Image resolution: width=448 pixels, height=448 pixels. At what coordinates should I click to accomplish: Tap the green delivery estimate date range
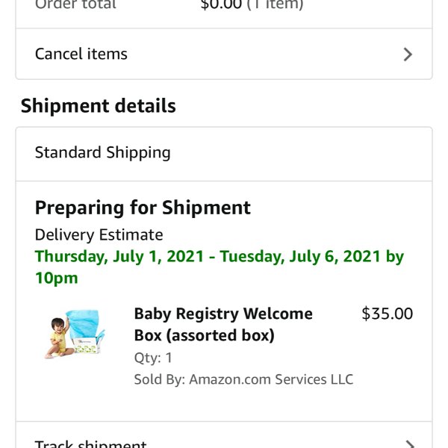click(x=219, y=267)
